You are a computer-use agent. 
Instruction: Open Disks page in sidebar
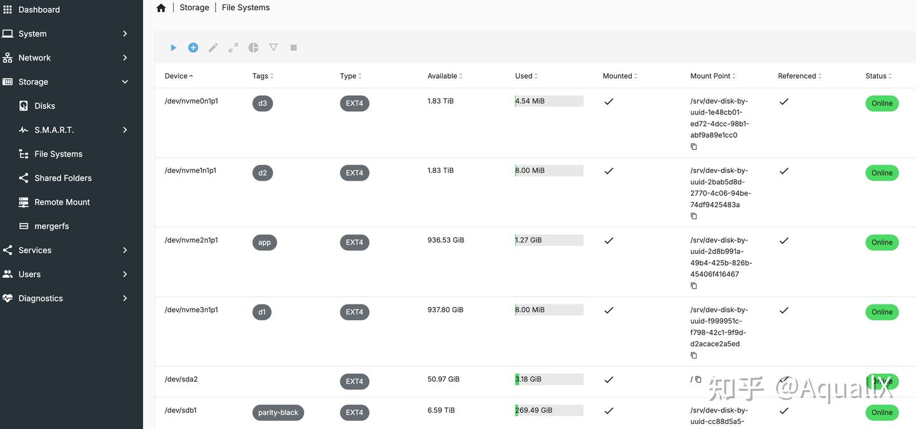pyautogui.click(x=71, y=106)
